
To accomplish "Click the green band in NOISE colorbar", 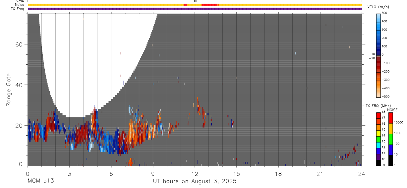I will (x=390, y=139).
